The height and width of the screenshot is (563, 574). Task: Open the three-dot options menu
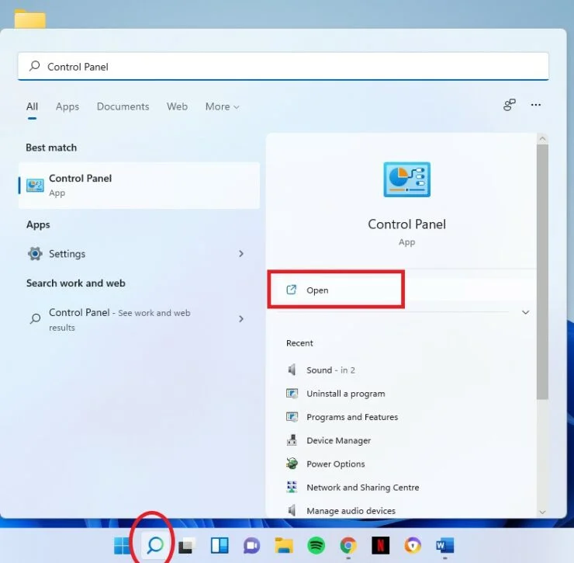pyautogui.click(x=536, y=105)
